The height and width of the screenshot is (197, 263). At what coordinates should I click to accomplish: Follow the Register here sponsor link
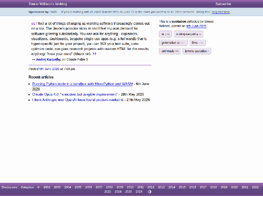pos(221,12)
